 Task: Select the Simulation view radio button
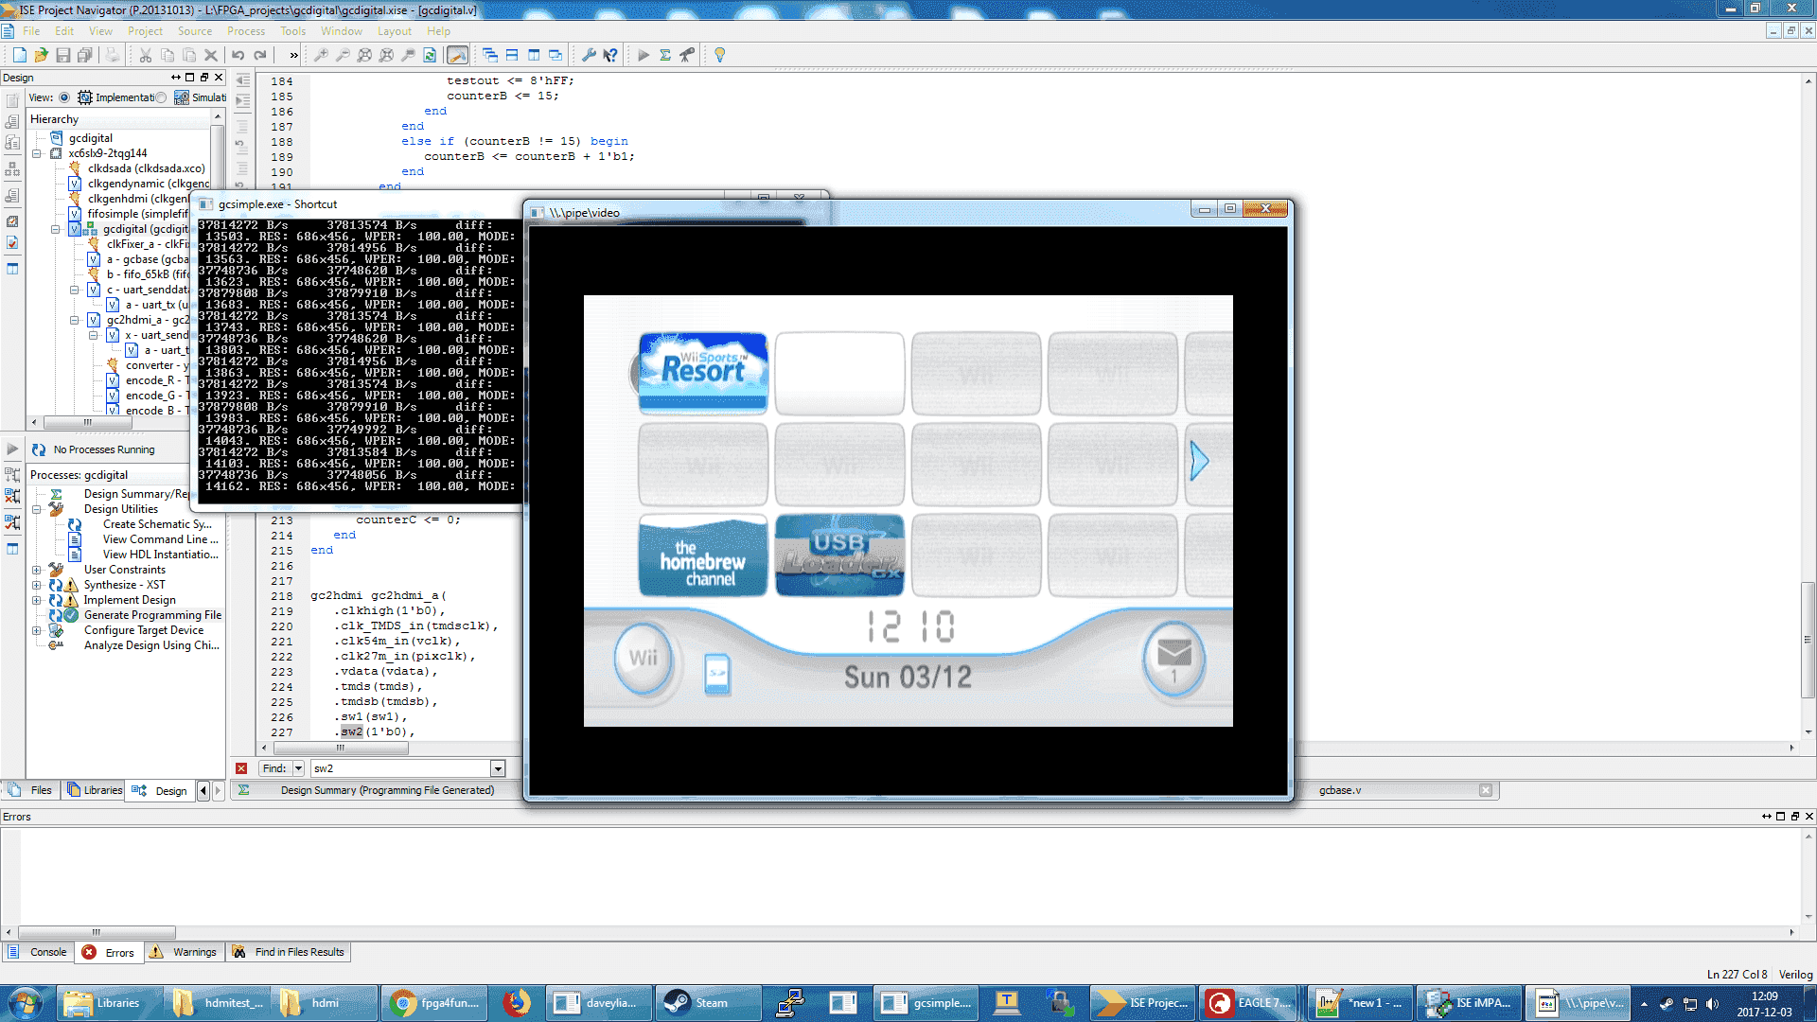(161, 97)
